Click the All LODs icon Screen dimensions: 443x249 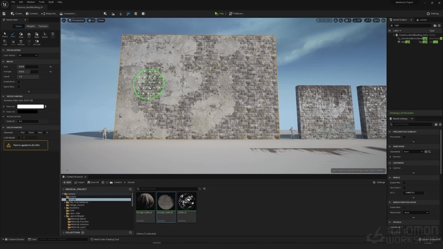click(x=37, y=42)
